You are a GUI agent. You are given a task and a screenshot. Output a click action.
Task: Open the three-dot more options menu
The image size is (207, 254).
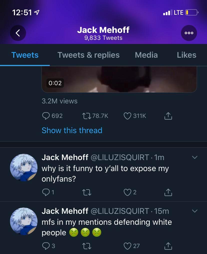[x=189, y=33]
